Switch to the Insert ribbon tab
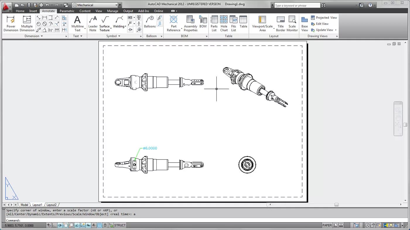 (x=33, y=11)
